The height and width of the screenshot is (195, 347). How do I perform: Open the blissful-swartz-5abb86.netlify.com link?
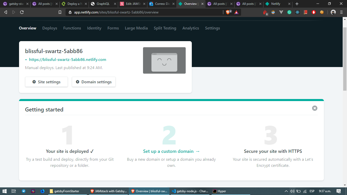click(x=68, y=60)
